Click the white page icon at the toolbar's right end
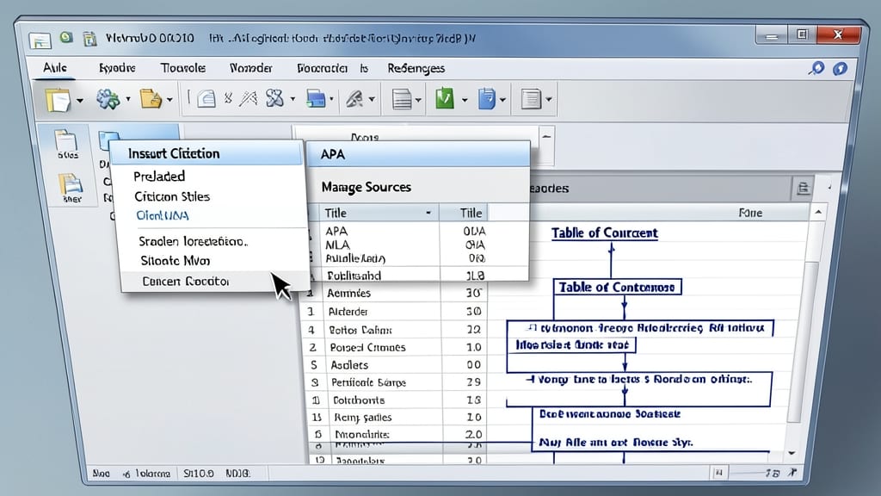Screen dimensions: 881x496 [531, 100]
